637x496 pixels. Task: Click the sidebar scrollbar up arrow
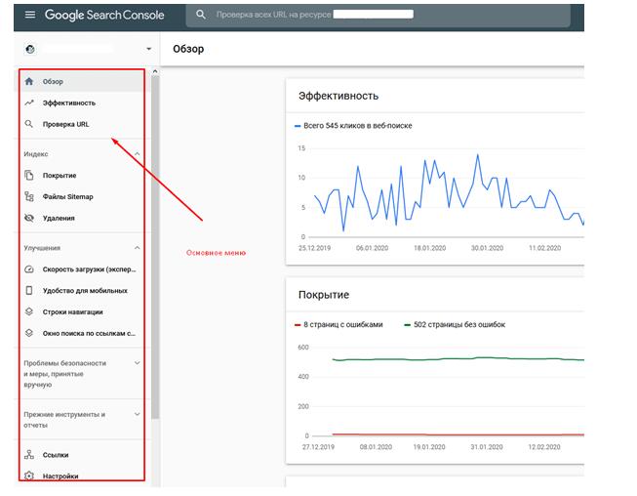pyautogui.click(x=155, y=71)
